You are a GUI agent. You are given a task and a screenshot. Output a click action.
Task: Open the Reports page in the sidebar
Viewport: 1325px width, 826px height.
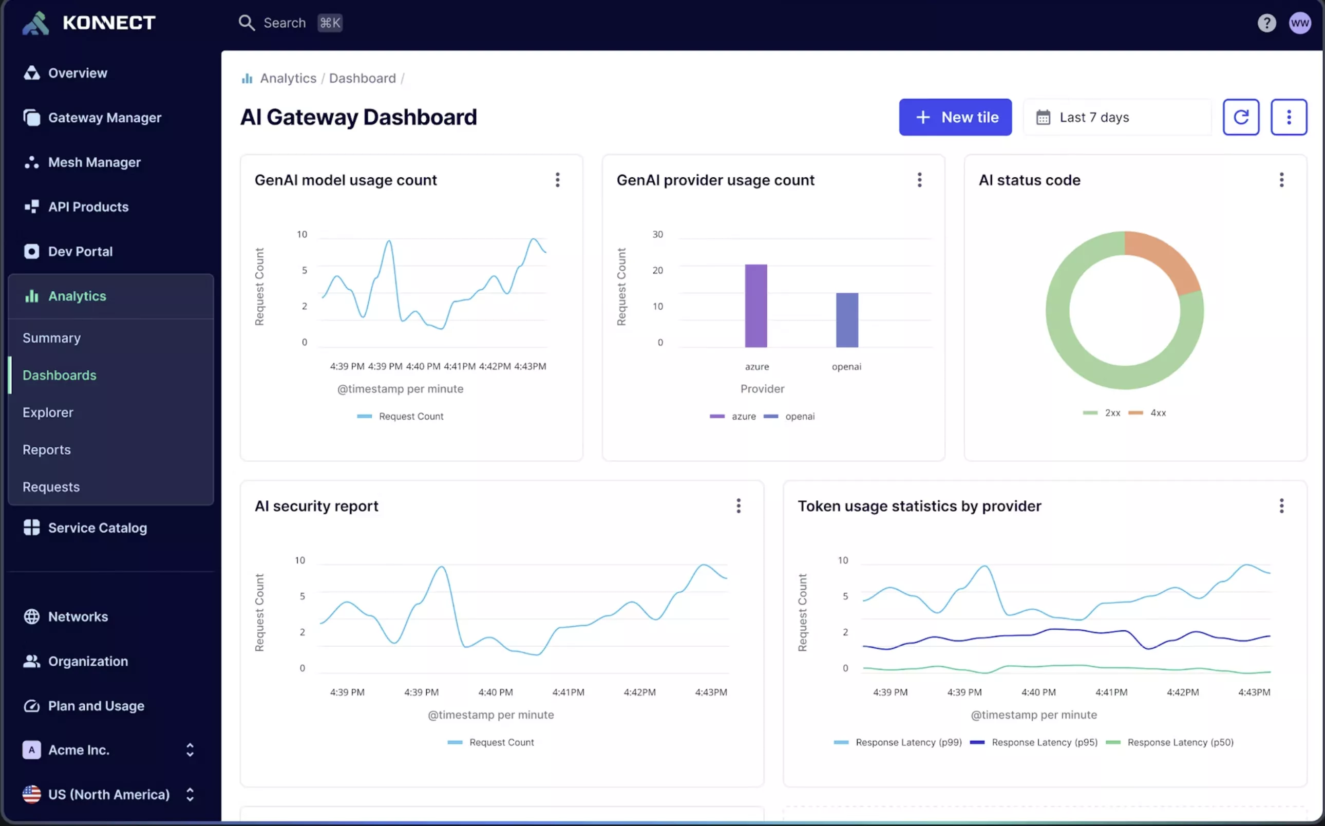[x=46, y=449]
